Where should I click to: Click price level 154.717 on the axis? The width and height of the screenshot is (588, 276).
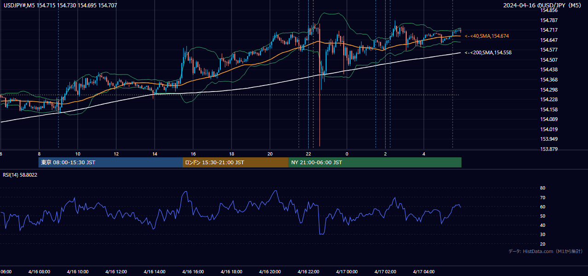click(x=548, y=30)
